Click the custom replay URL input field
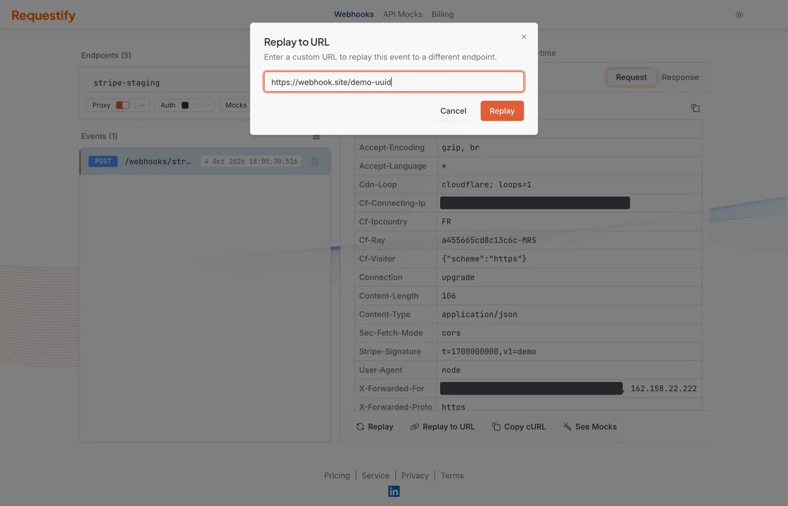The height and width of the screenshot is (506, 788). click(394, 82)
